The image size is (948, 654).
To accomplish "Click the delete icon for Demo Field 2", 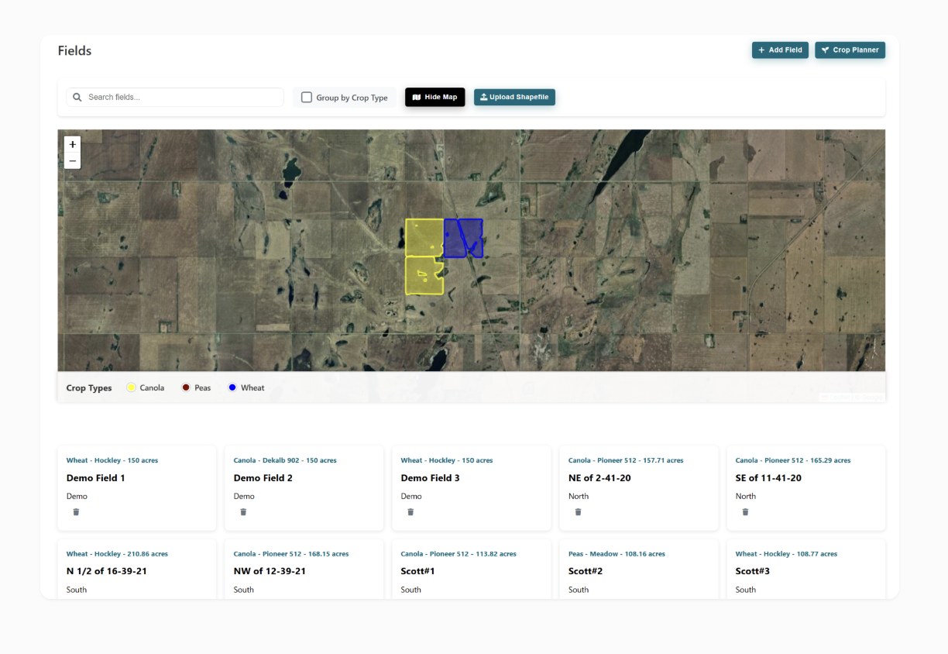I will click(x=243, y=511).
